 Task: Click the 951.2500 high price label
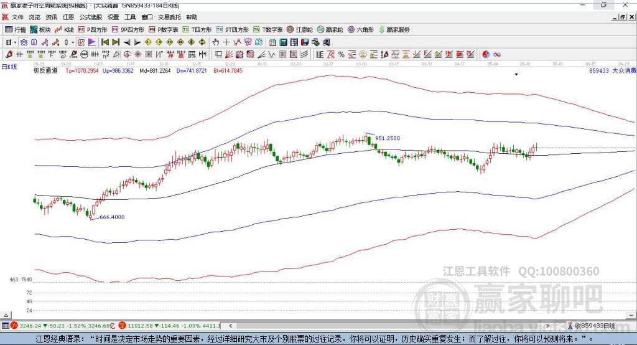click(388, 138)
